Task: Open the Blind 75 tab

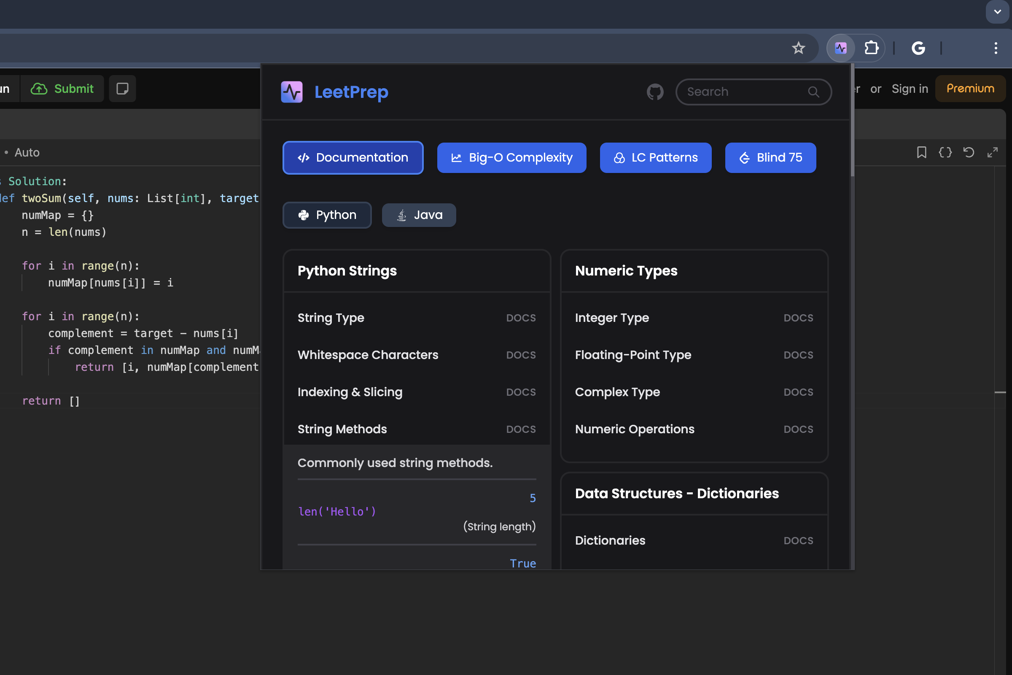Action: [x=770, y=157]
